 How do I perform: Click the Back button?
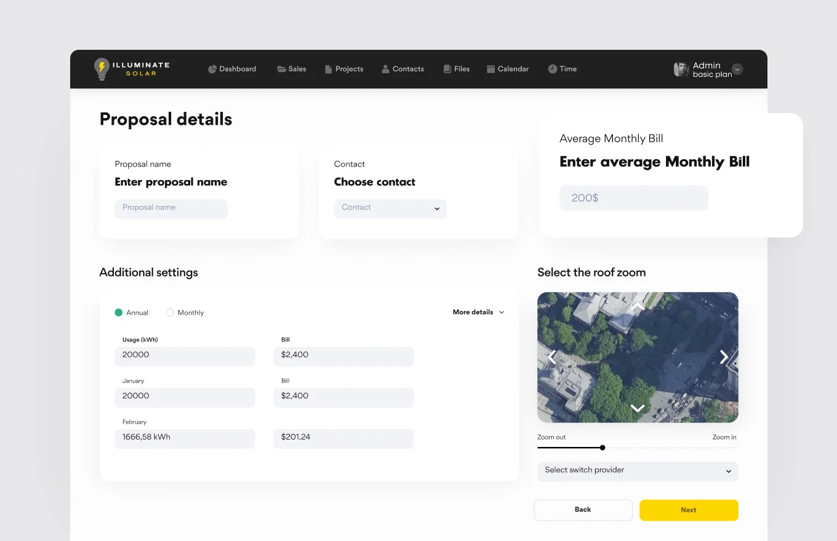coord(583,510)
